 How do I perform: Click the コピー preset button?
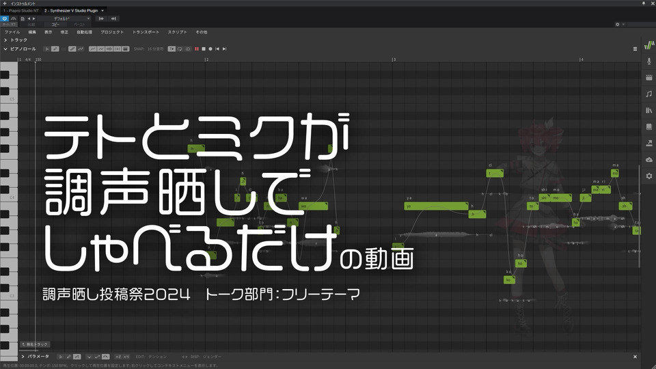point(55,25)
